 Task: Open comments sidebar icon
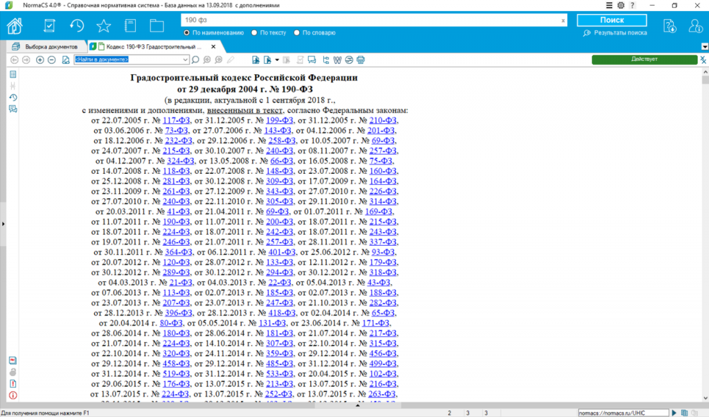(12, 109)
